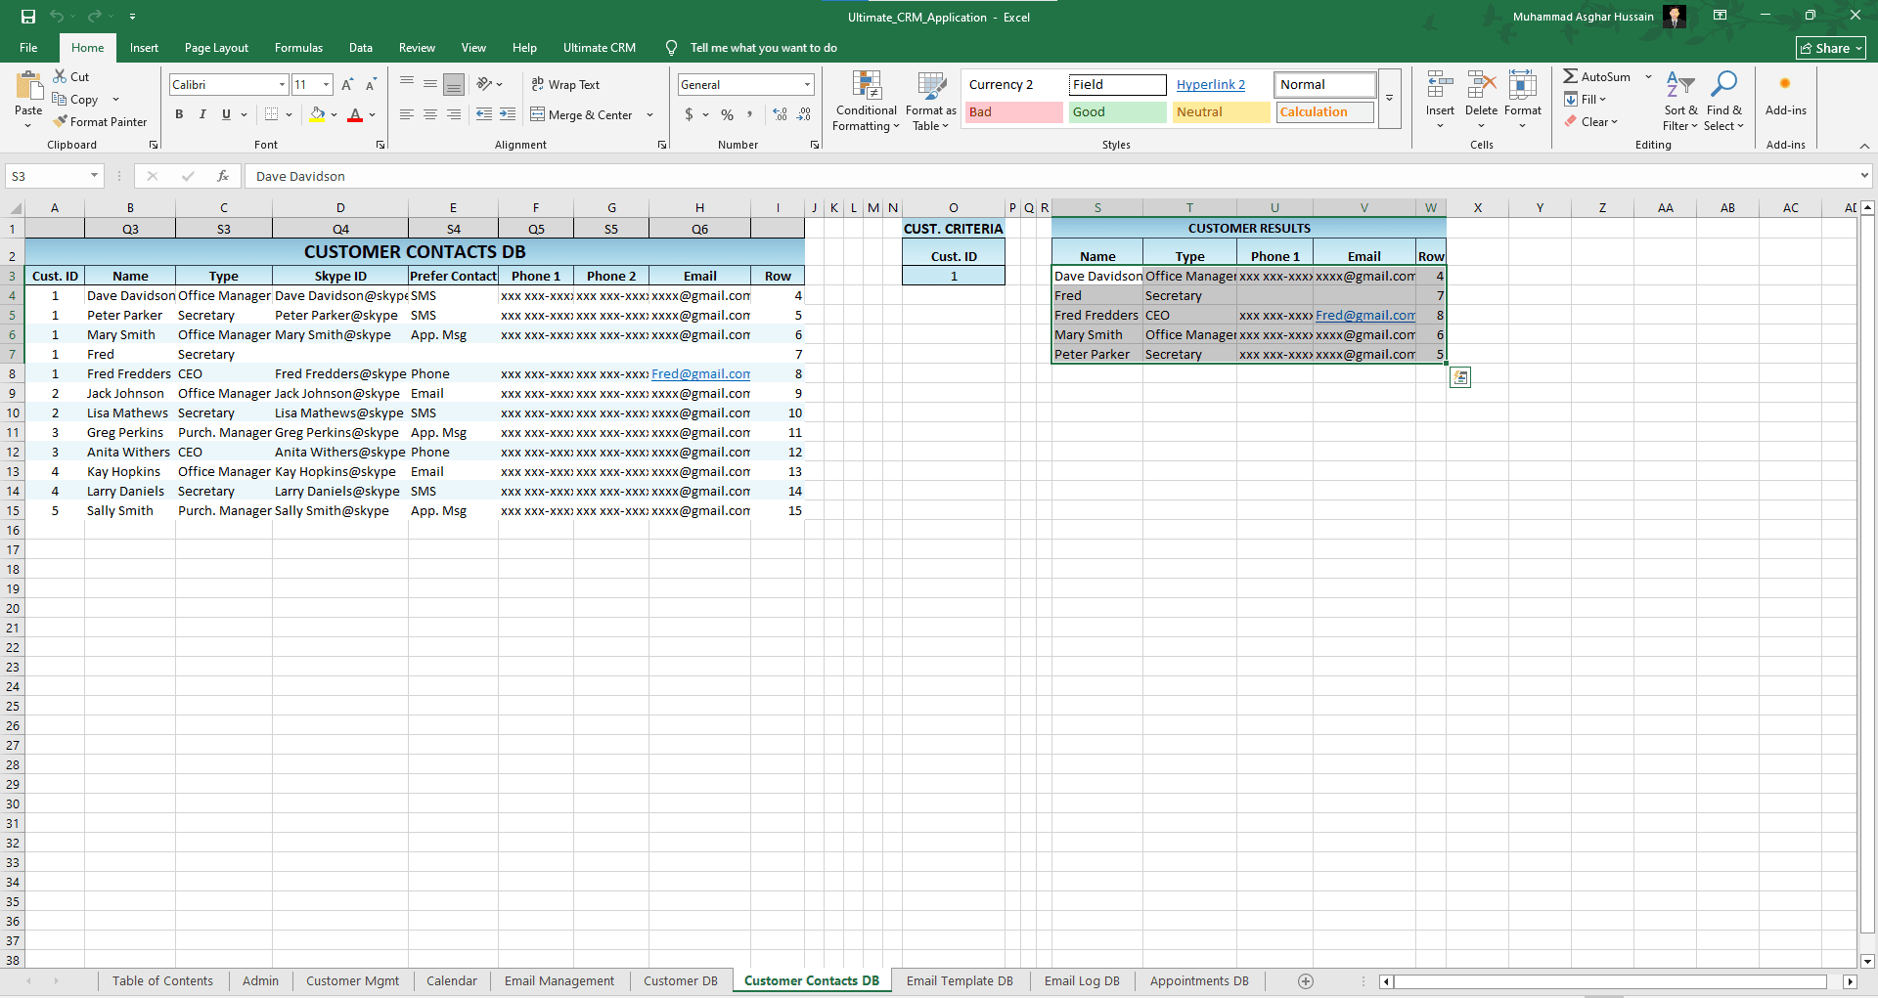This screenshot has width=1878, height=998.
Task: Switch to the Email Template DB sheet
Action: [x=959, y=981]
